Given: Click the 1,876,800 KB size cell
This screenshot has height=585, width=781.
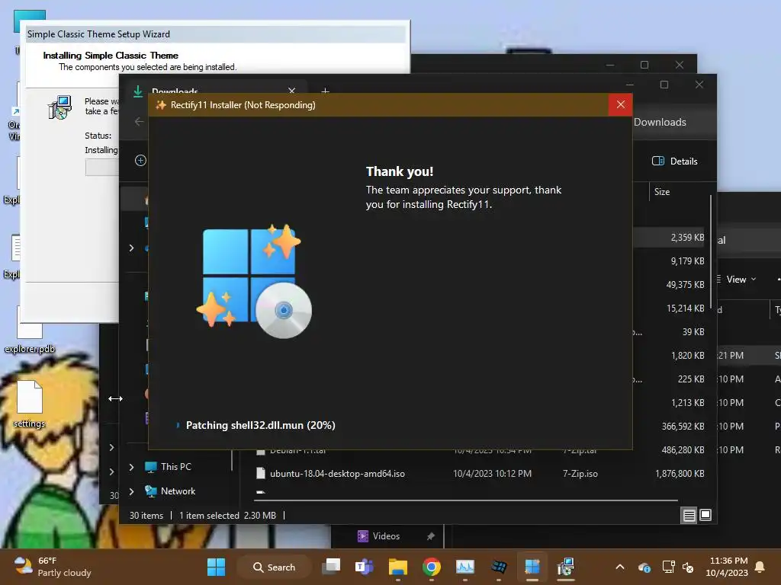Looking at the screenshot, I should coord(680,474).
